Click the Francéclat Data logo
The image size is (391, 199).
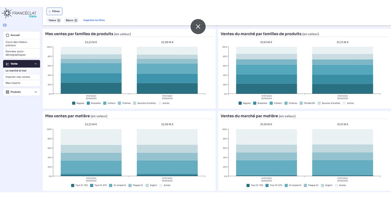click(19, 13)
